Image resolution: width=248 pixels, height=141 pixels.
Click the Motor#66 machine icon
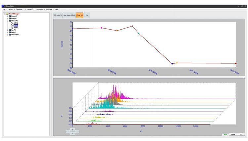10,34
